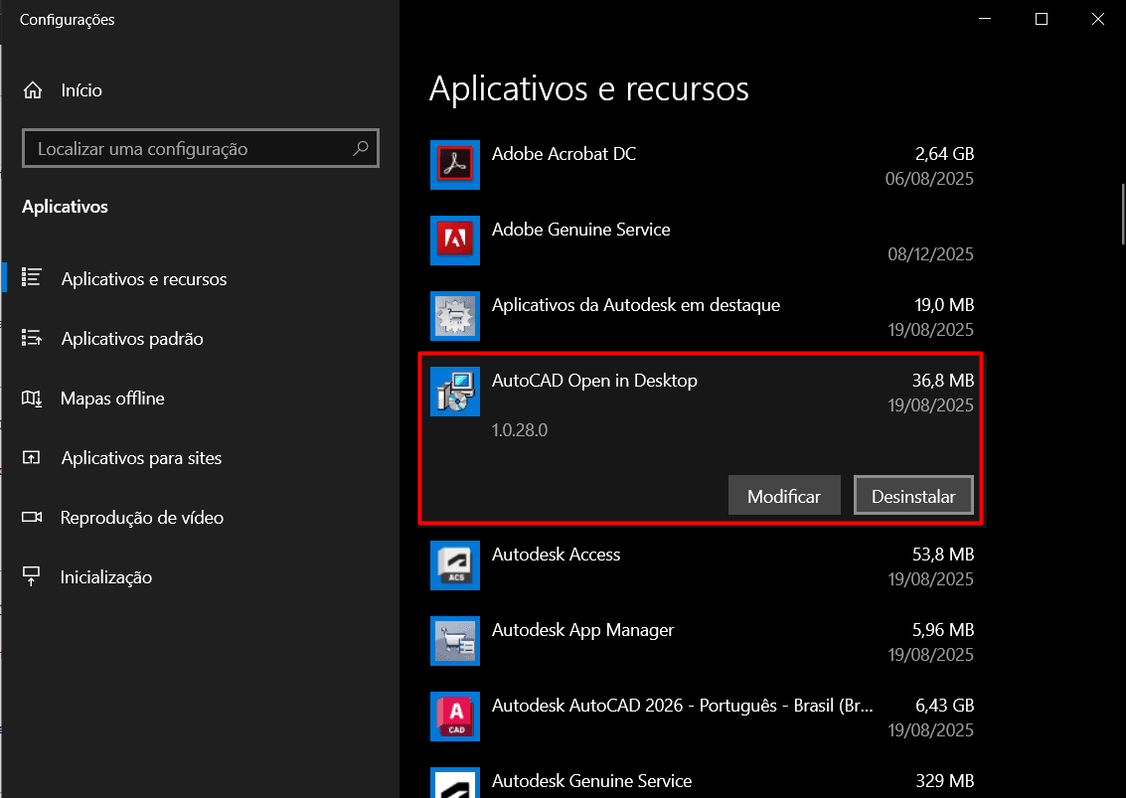Click the Adobe Acrobat DC app icon
This screenshot has height=798, width=1126.
pyautogui.click(x=455, y=165)
